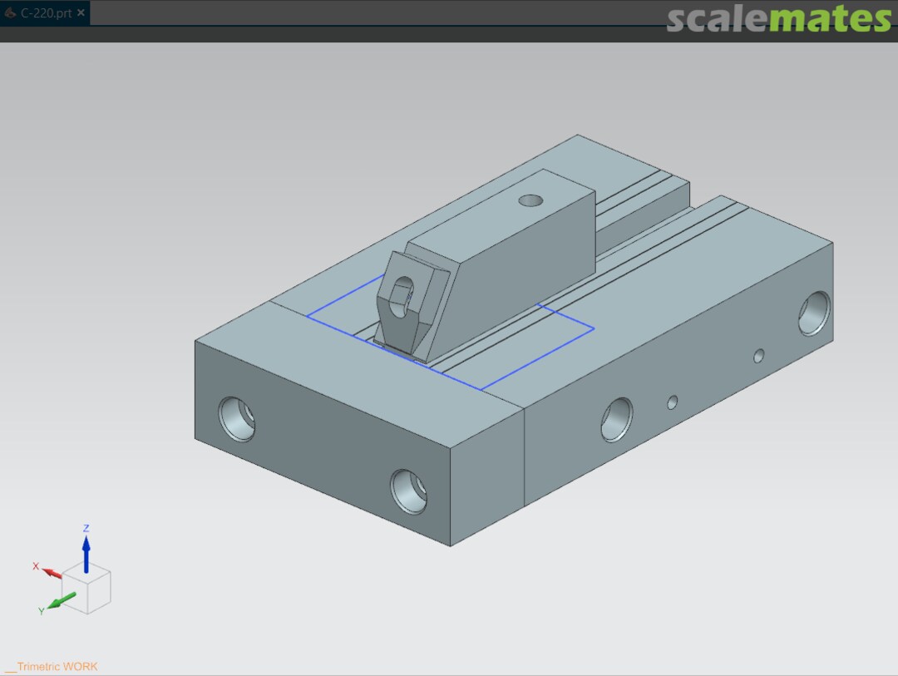Close the C-220.prt tab
The width and height of the screenshot is (898, 676).
(81, 13)
